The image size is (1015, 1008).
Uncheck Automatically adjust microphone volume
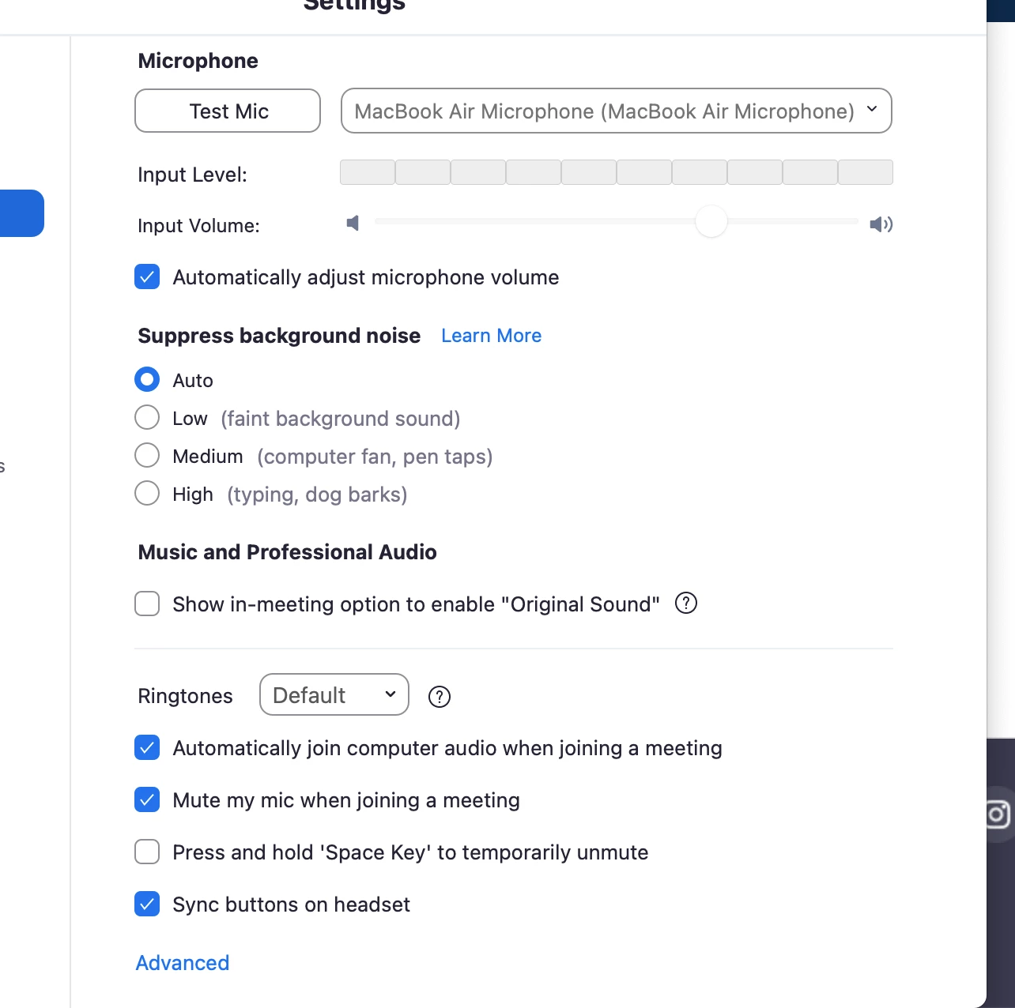coord(147,277)
